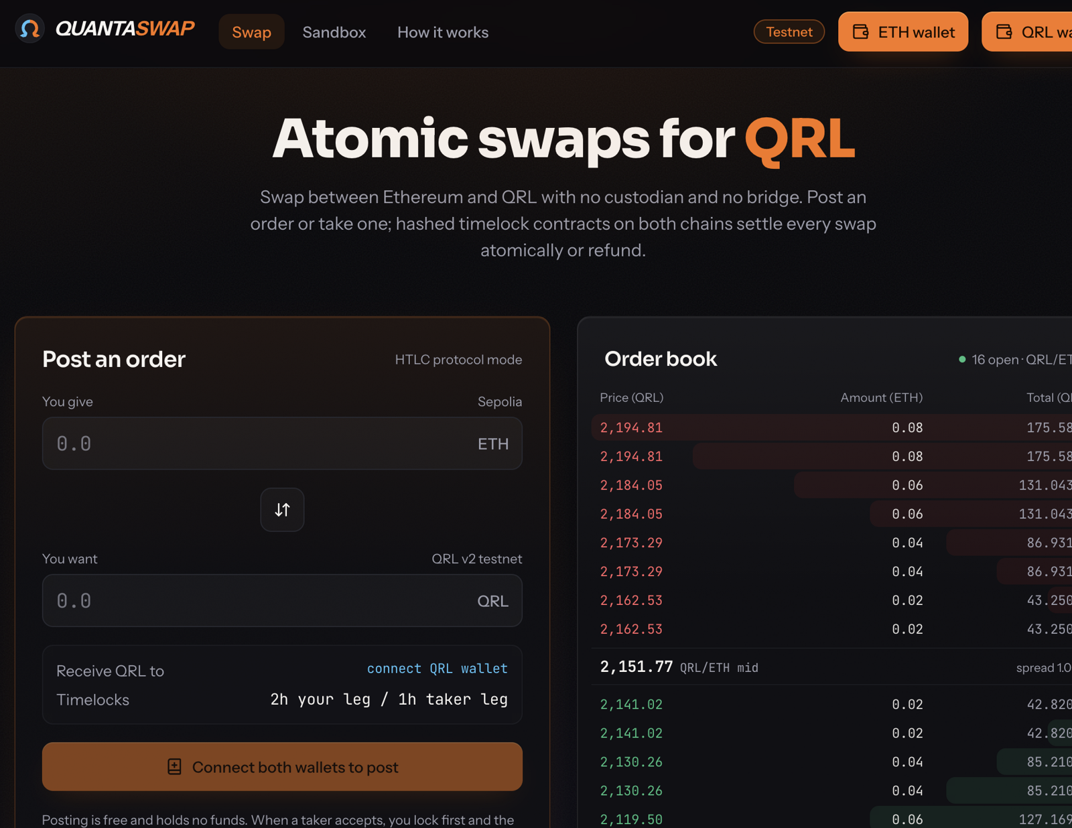Click the Testnet badge
1072x828 pixels.
[789, 31]
